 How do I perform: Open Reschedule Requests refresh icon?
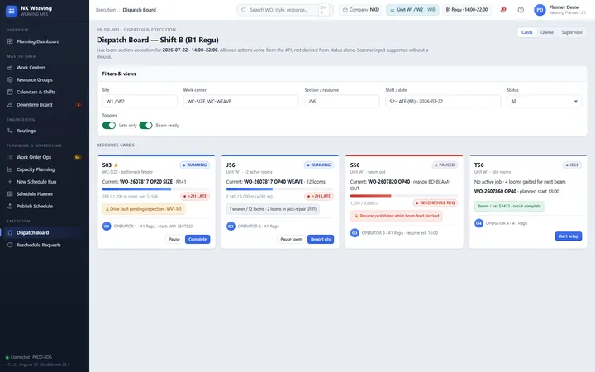coord(10,245)
